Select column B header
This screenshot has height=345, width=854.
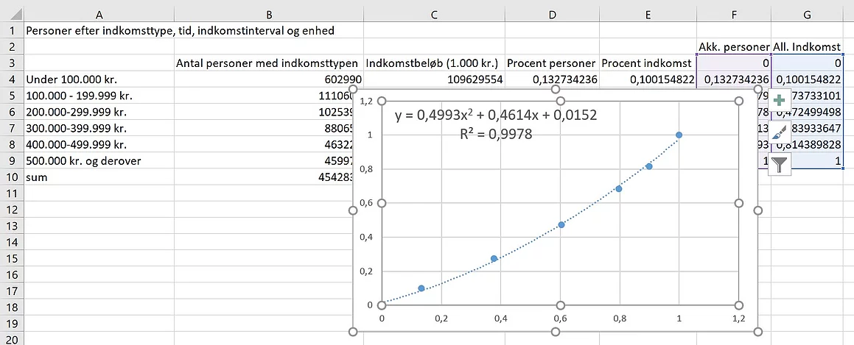click(268, 15)
